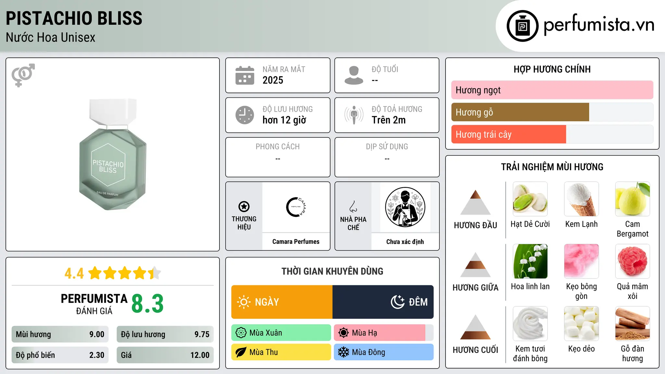Click the calendar icon beside Năm ra mắt
The height and width of the screenshot is (374, 665).
click(x=245, y=75)
